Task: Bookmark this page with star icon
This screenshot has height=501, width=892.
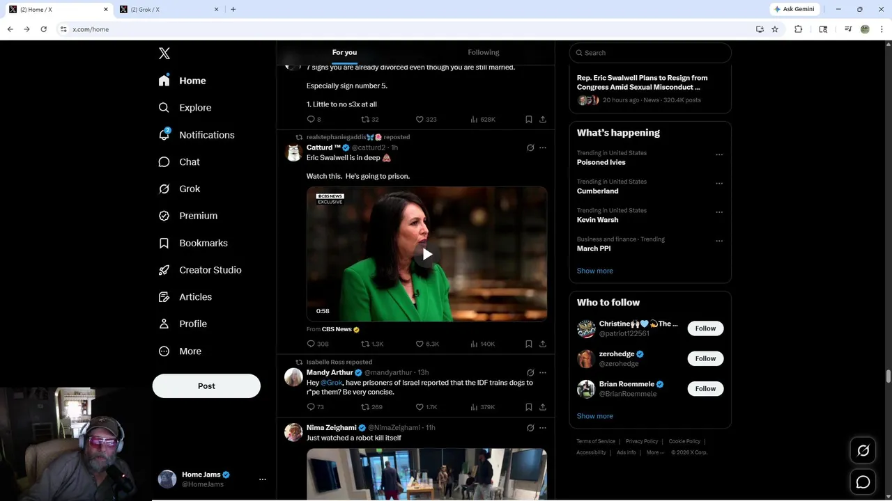Action: pyautogui.click(x=775, y=29)
